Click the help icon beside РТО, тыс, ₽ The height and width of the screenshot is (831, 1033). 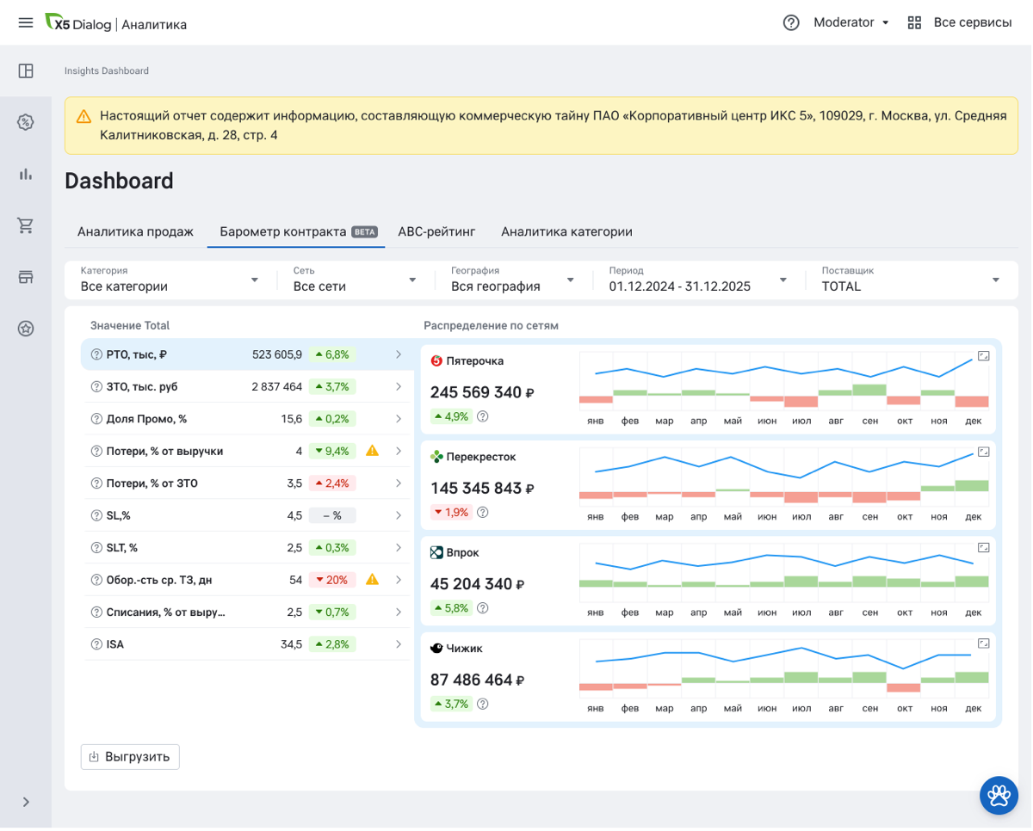point(96,354)
